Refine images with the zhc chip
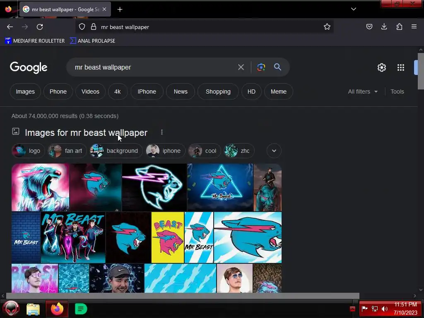 pos(239,151)
